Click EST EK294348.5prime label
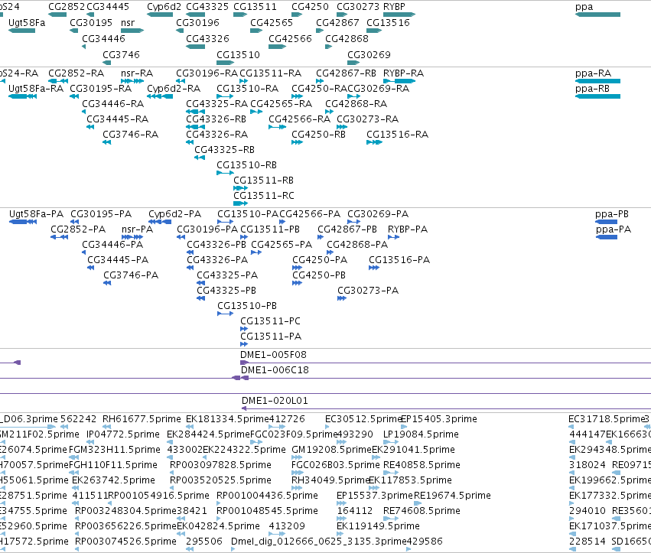The image size is (651, 553). point(610,450)
